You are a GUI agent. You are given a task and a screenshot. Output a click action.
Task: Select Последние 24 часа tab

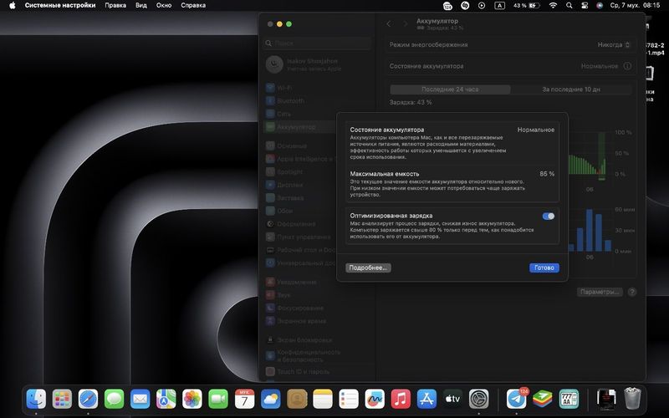pos(450,89)
